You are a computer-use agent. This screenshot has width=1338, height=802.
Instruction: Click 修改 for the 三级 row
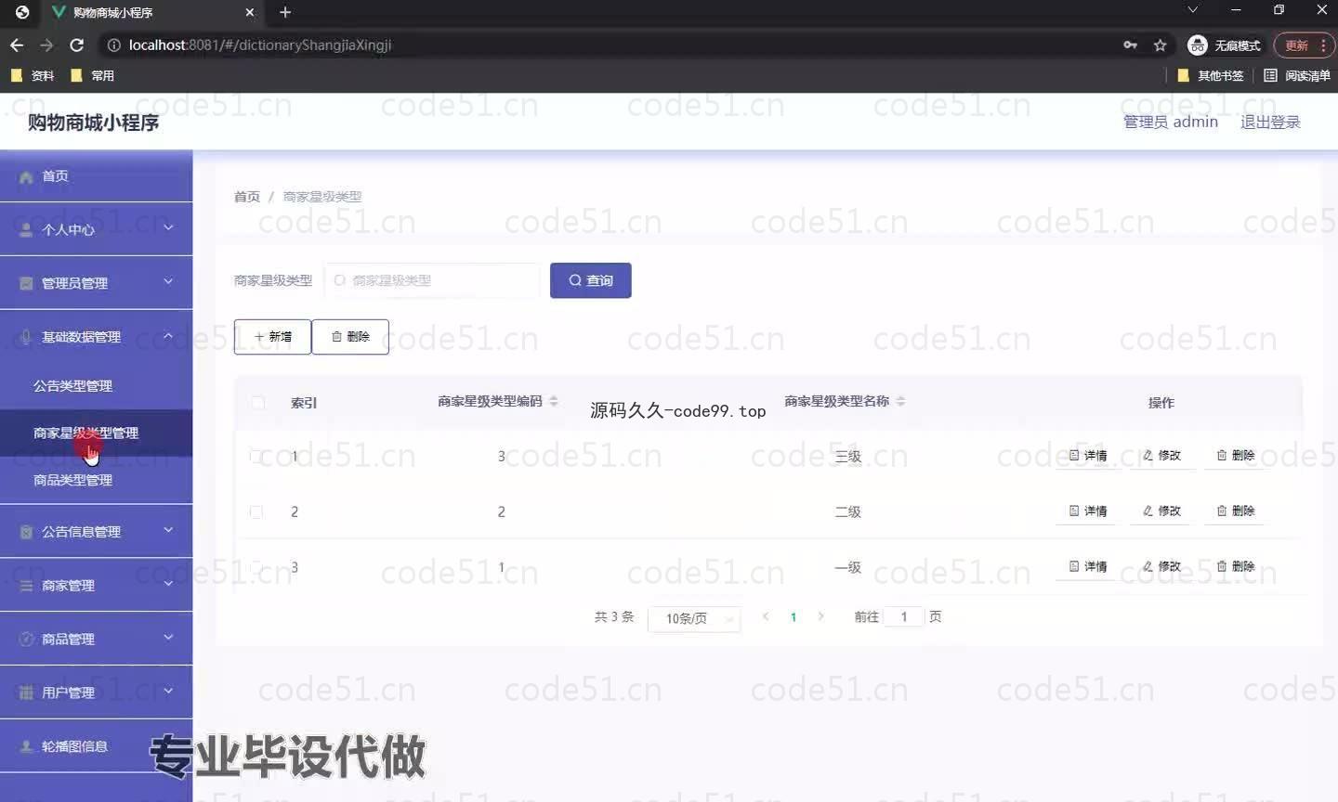click(1161, 456)
